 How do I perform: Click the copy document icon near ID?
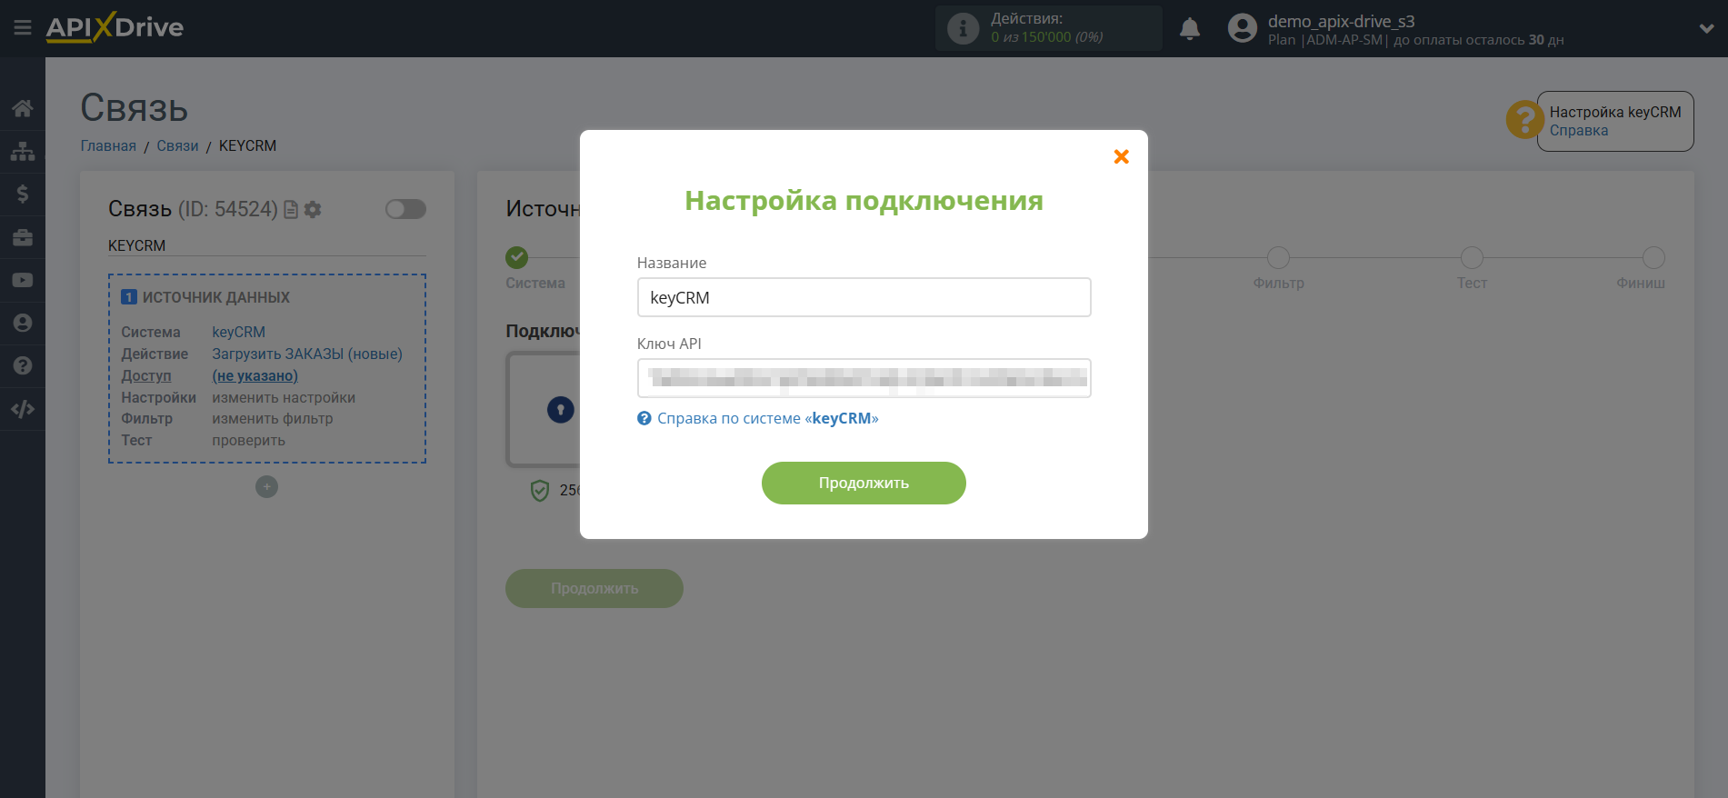pos(291,209)
